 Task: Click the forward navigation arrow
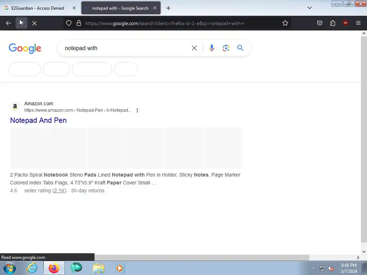pos(22,23)
